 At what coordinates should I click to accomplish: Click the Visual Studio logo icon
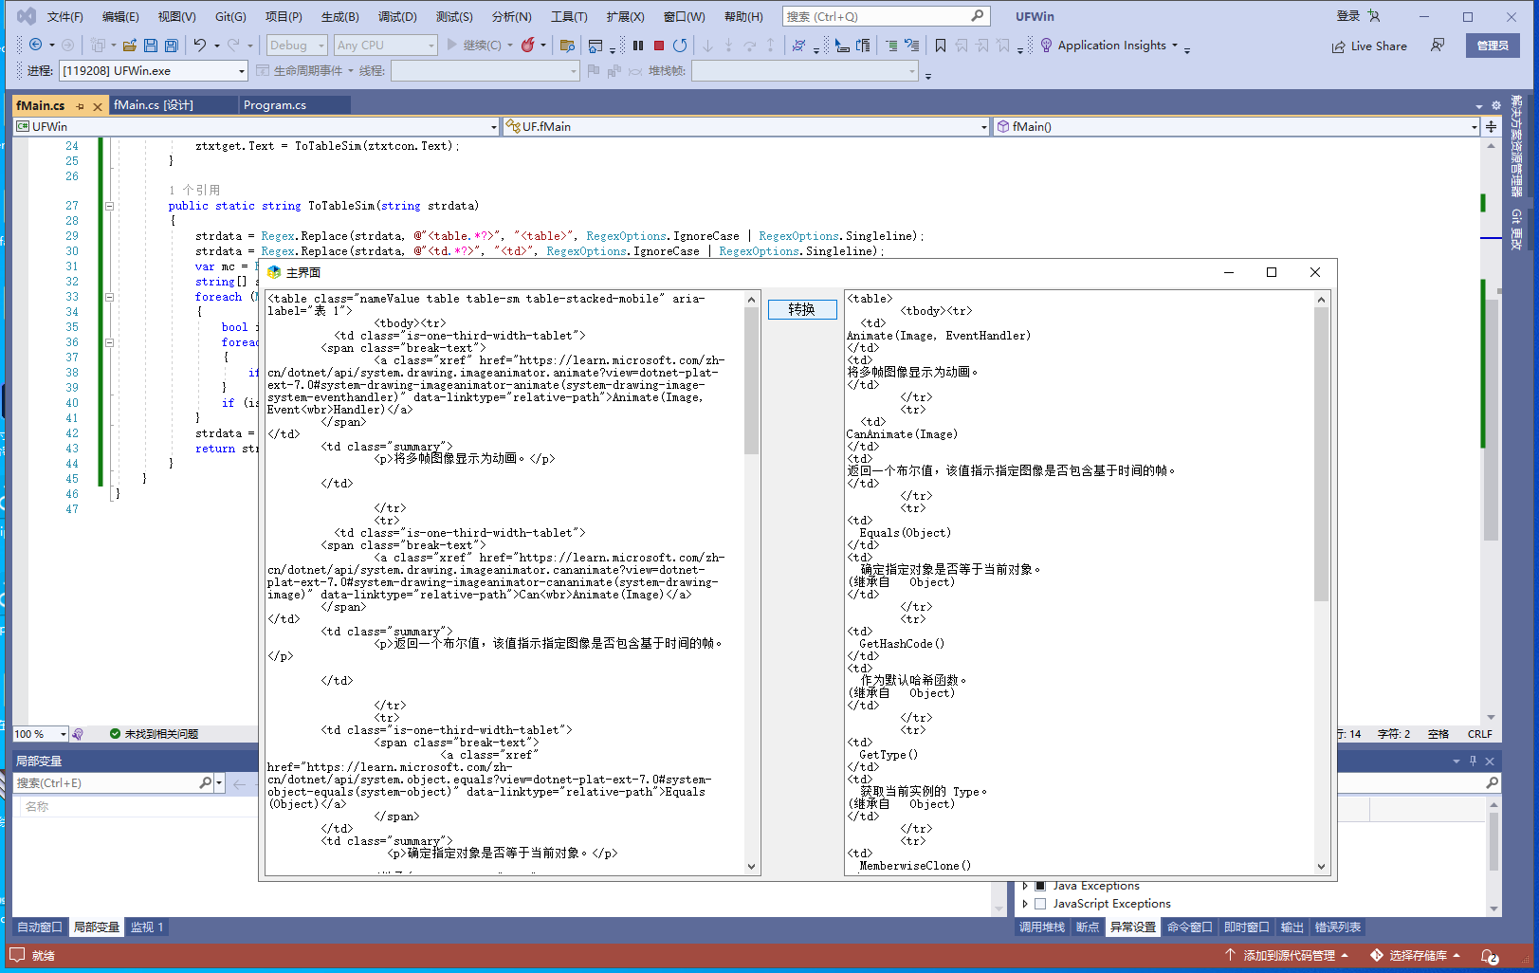(x=27, y=16)
